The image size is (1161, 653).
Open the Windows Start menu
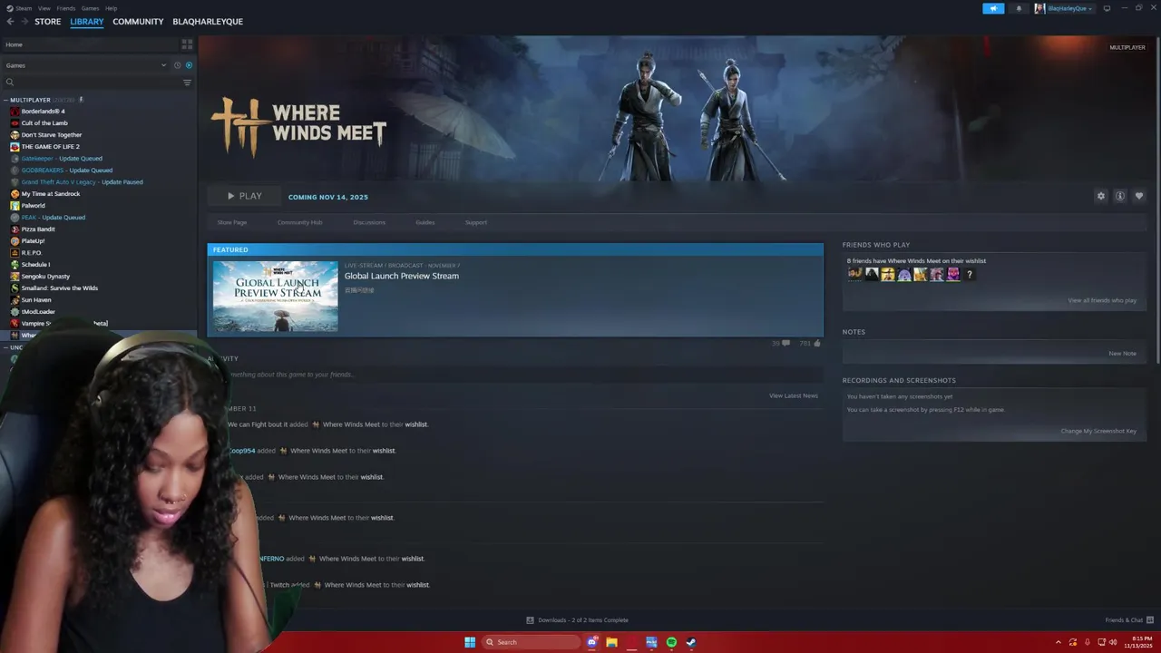pos(470,642)
